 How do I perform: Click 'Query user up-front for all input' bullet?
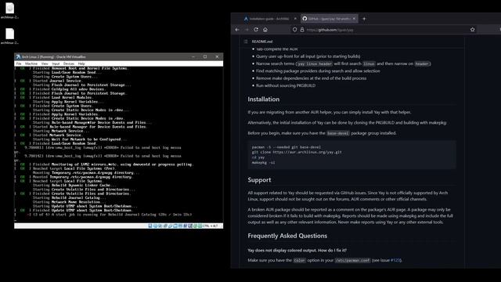point(308,56)
